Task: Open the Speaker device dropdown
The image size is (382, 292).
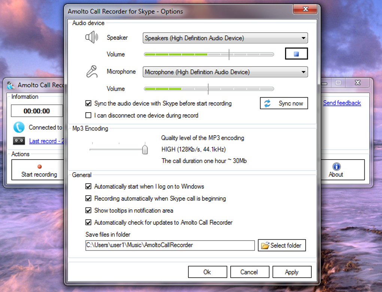Action: point(225,38)
